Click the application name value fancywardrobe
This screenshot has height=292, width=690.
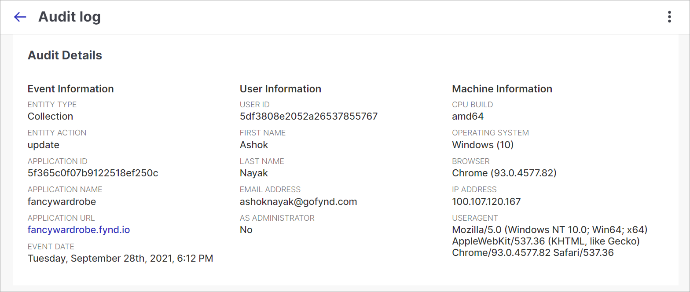click(62, 202)
